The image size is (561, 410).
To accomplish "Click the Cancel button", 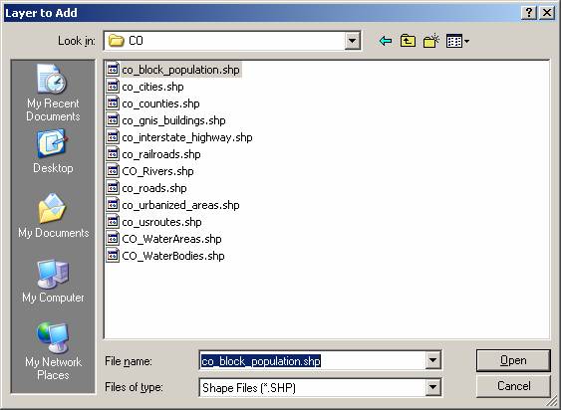I will [513, 386].
